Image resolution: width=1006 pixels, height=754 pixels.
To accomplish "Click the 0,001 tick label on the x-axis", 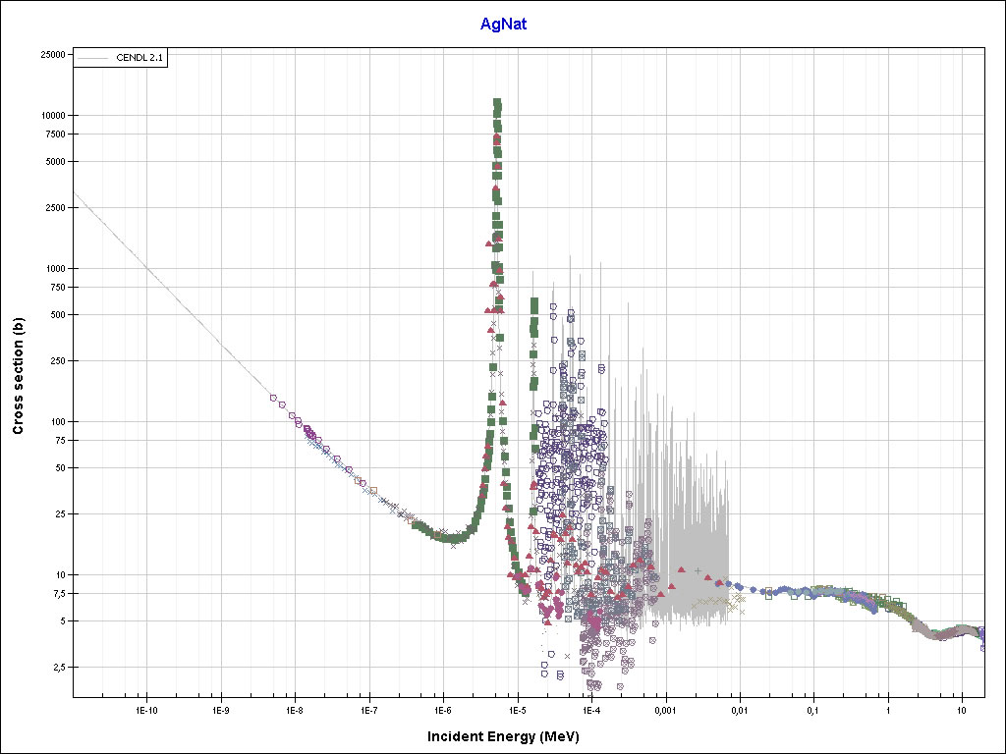I will pyautogui.click(x=665, y=709).
